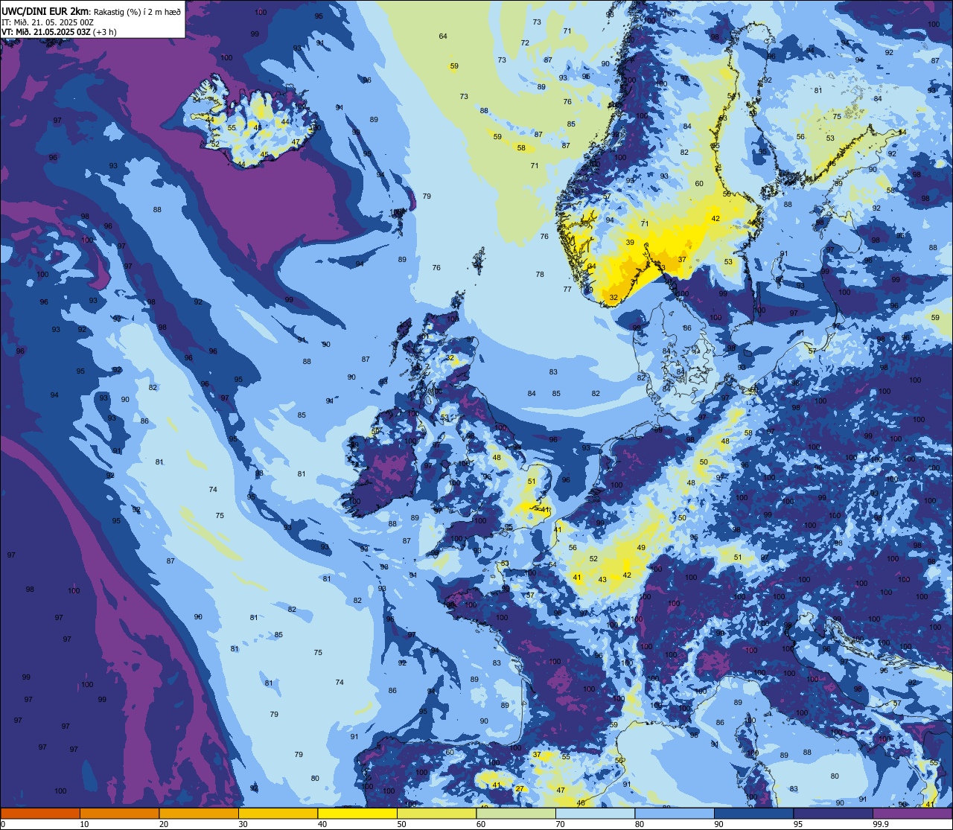This screenshot has width=953, height=830.
Task: Click the legend tick label '40'
Action: (322, 824)
